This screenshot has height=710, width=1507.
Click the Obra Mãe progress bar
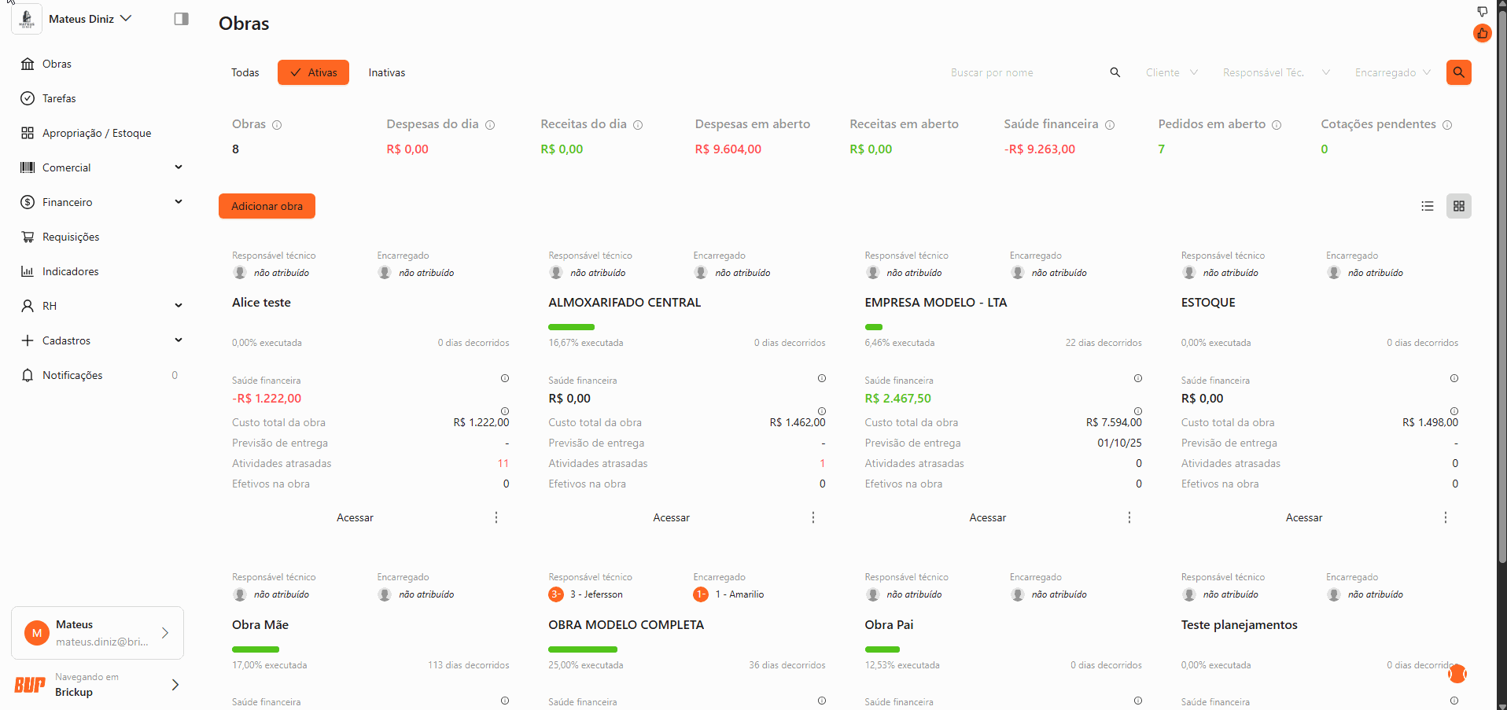(x=256, y=649)
